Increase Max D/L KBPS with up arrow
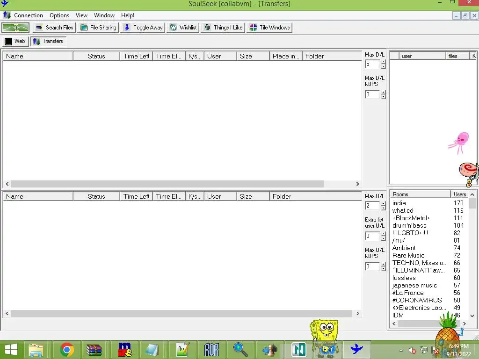Viewport: 479px width, 359px height. [x=384, y=92]
